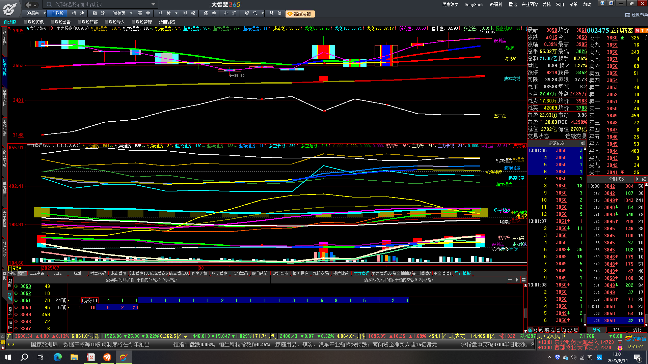This screenshot has height=364, width=648.
Task: Click the arrow next to 分时成交 header
Action: point(637,179)
